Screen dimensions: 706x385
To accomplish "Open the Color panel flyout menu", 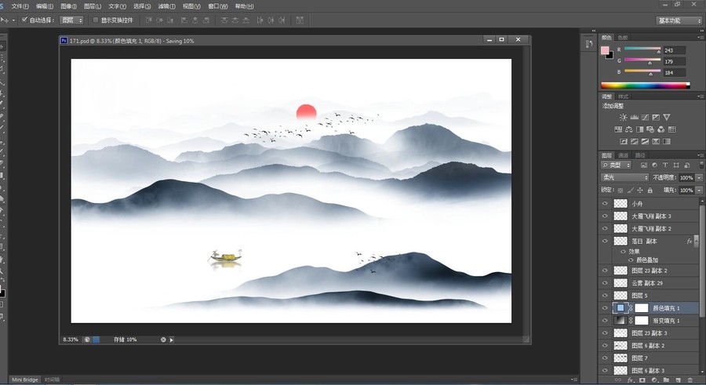I will pos(700,38).
